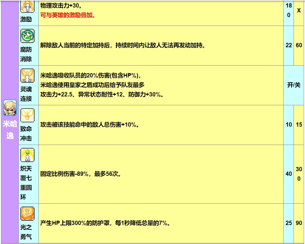
Task: Click the 致命冲击 skill icon
Action: coord(27,115)
